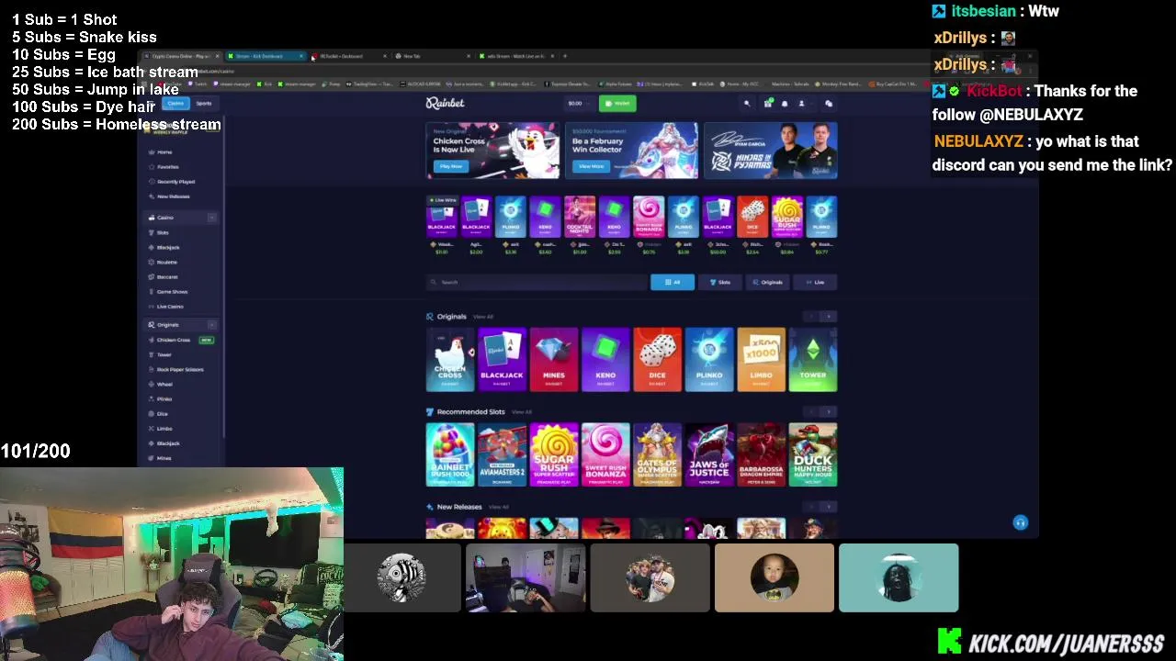Go to previous page of Originals row

811,317
